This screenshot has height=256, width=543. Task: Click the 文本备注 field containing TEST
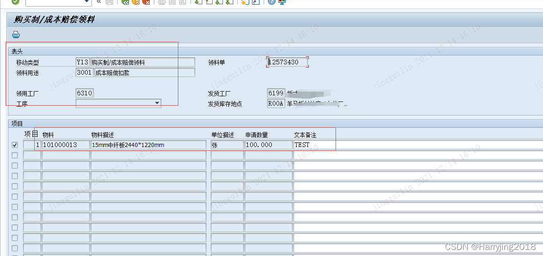pyautogui.click(x=418, y=145)
